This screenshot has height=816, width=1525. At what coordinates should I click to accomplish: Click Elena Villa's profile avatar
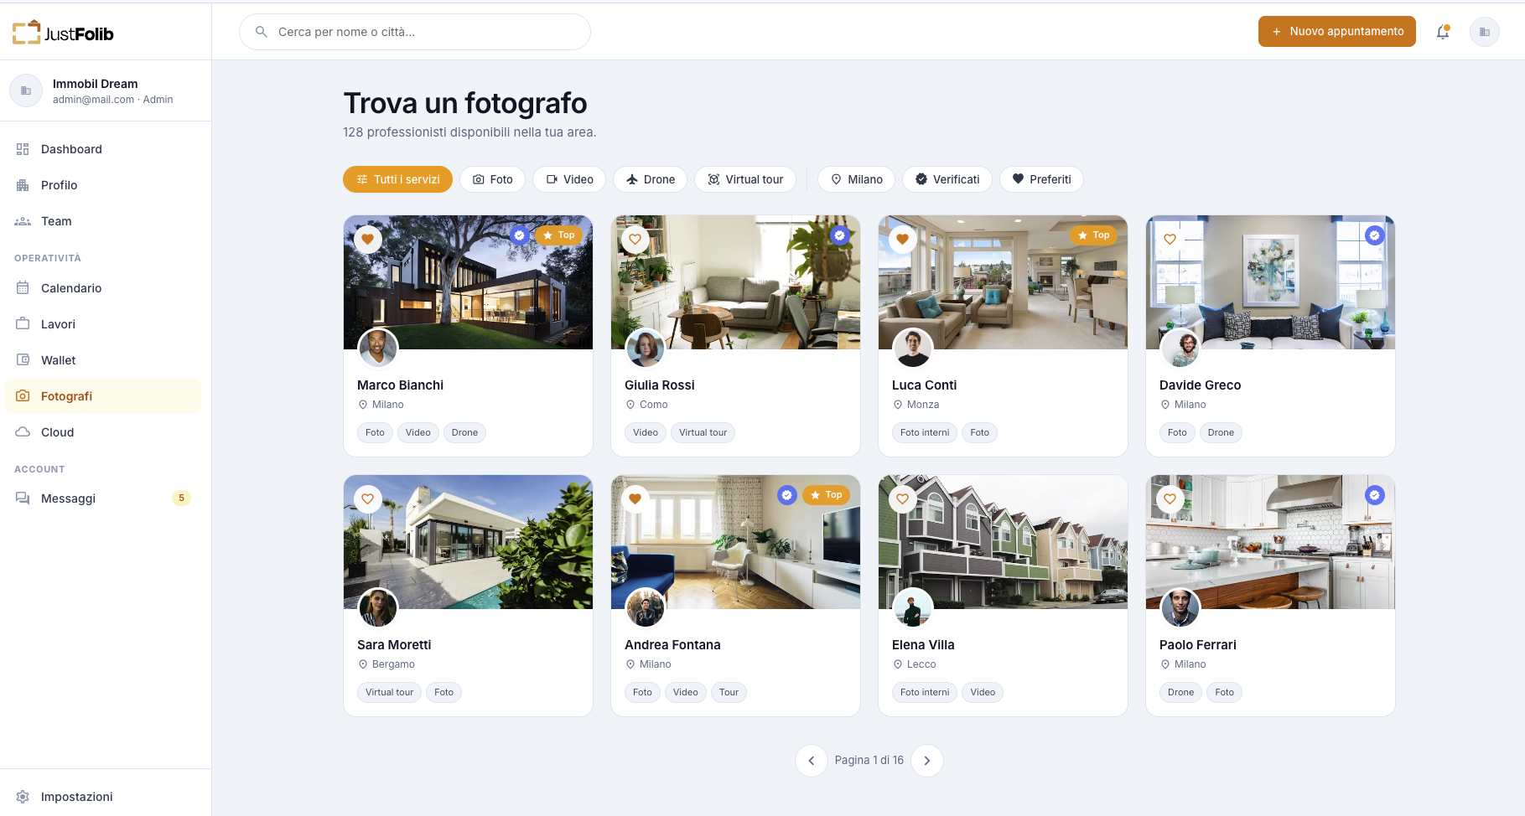coord(913,608)
